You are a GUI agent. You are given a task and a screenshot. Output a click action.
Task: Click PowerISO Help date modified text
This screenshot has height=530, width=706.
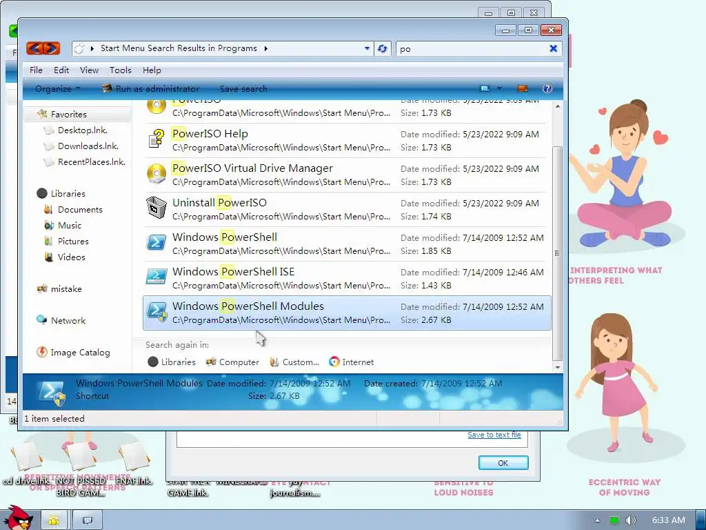coord(470,135)
